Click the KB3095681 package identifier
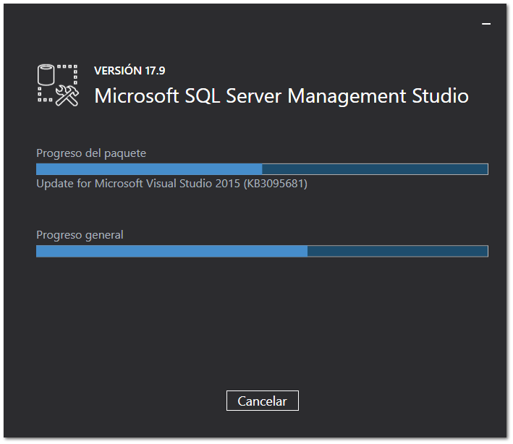The height and width of the screenshot is (444, 513). pyautogui.click(x=276, y=184)
